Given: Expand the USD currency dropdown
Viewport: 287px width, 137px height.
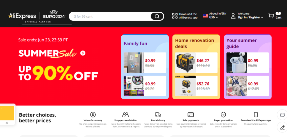Looking at the screenshot, I should tap(214, 17).
